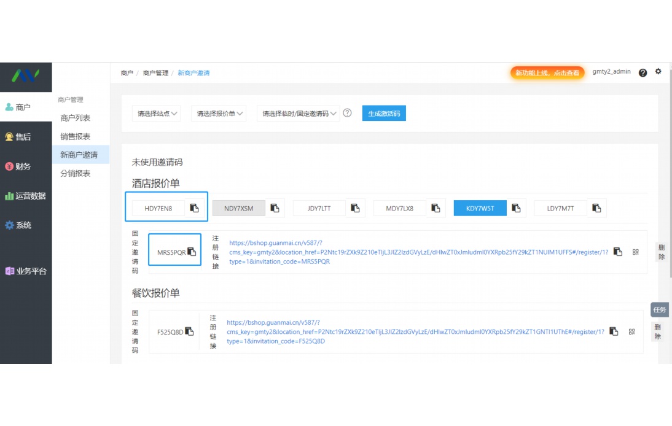672x426 pixels.
Task: Select the MDY7LX8 invitation code
Action: click(399, 208)
